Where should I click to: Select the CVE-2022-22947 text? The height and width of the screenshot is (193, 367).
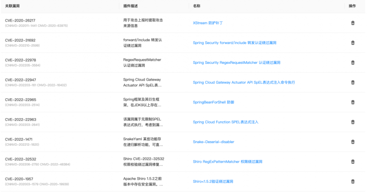pos(21,80)
